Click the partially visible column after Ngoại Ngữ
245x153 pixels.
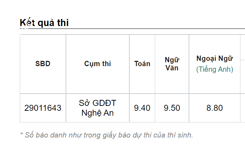point(243,64)
